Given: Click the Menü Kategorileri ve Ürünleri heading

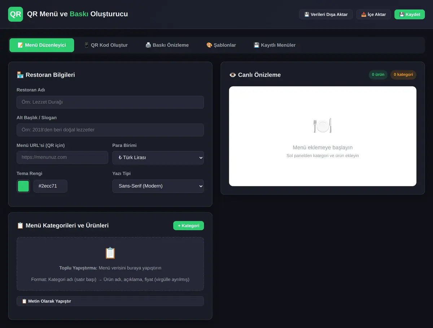Looking at the screenshot, I should click(x=63, y=225).
